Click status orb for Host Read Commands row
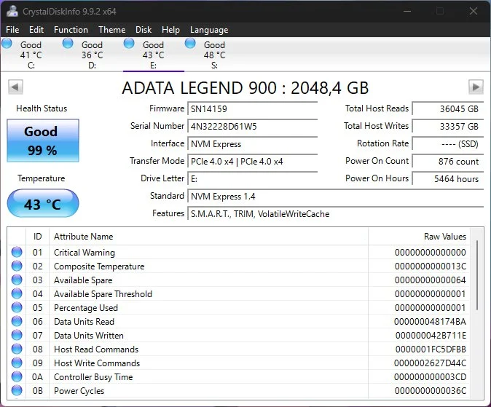Viewport: 491px width, 407px height. 17,349
